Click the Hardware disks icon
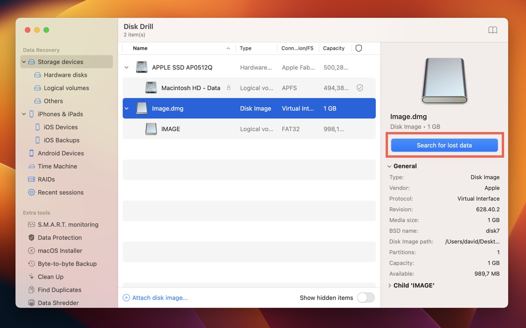This screenshot has height=328, width=526. pyautogui.click(x=38, y=75)
